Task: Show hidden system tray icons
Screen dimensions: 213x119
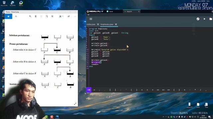Action: [x=163, y=117]
